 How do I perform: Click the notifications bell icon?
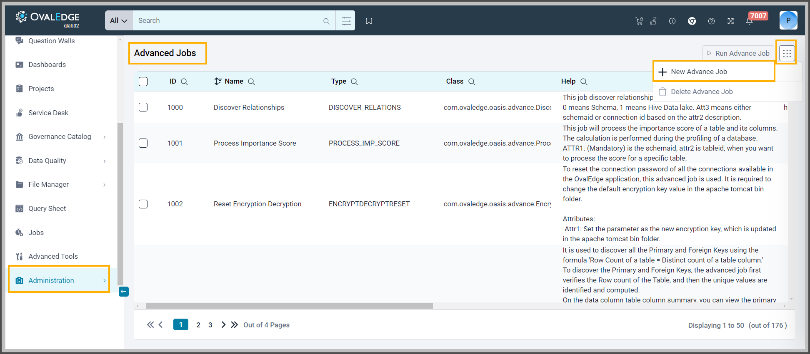(x=749, y=21)
